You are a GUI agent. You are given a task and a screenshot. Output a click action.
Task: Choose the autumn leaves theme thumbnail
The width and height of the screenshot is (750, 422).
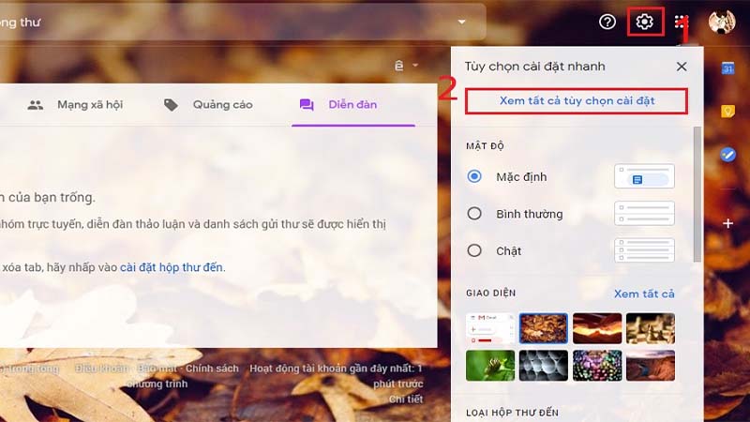544,328
